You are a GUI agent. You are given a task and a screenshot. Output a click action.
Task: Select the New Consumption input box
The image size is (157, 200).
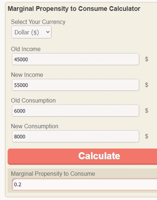pos(75,136)
